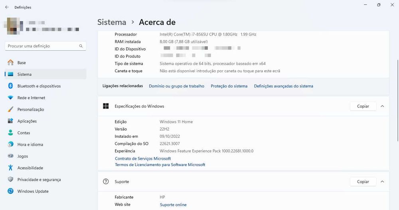Click the back arrow in Definições header
Screen dimensions: 399x210
tap(7, 7)
